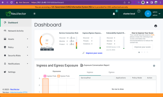This screenshot has width=163, height=97.
Task: Click the help question mark icon
Action: pos(139,11)
